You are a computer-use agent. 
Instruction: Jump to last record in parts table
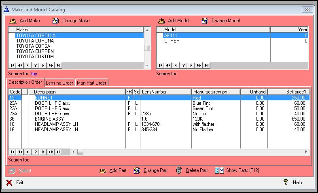[x=59, y=152]
